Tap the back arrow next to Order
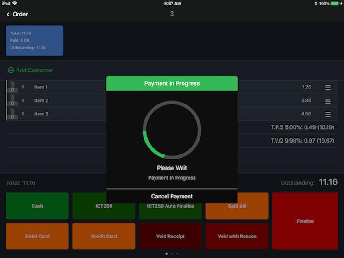 (x=8, y=15)
